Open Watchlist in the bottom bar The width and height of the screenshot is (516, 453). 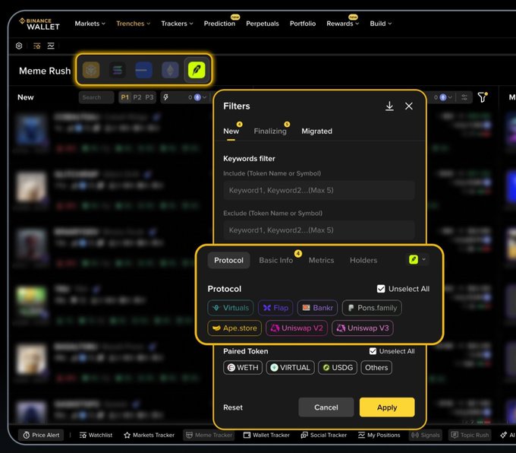[96, 436]
